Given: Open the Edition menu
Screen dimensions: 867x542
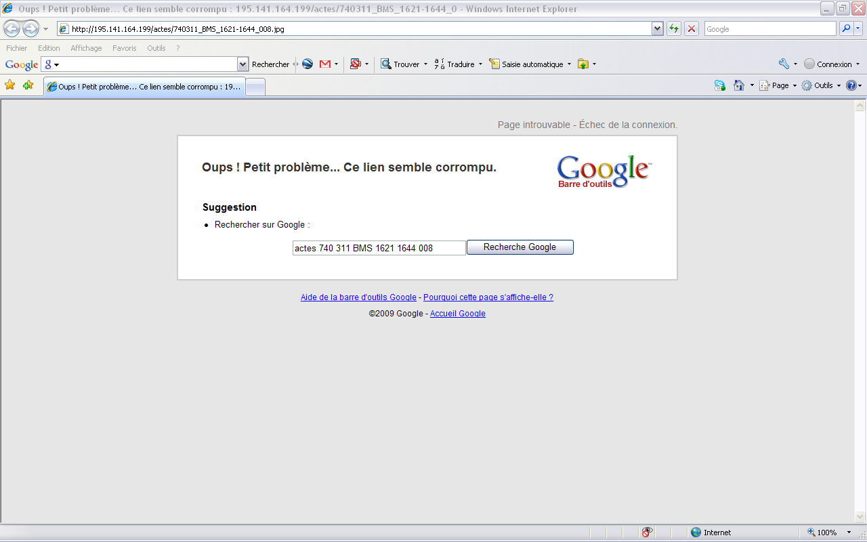Looking at the screenshot, I should click(49, 48).
